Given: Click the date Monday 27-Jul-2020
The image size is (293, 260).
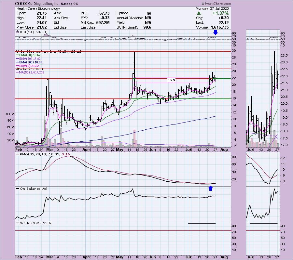Looking at the screenshot, I should point(212,8).
